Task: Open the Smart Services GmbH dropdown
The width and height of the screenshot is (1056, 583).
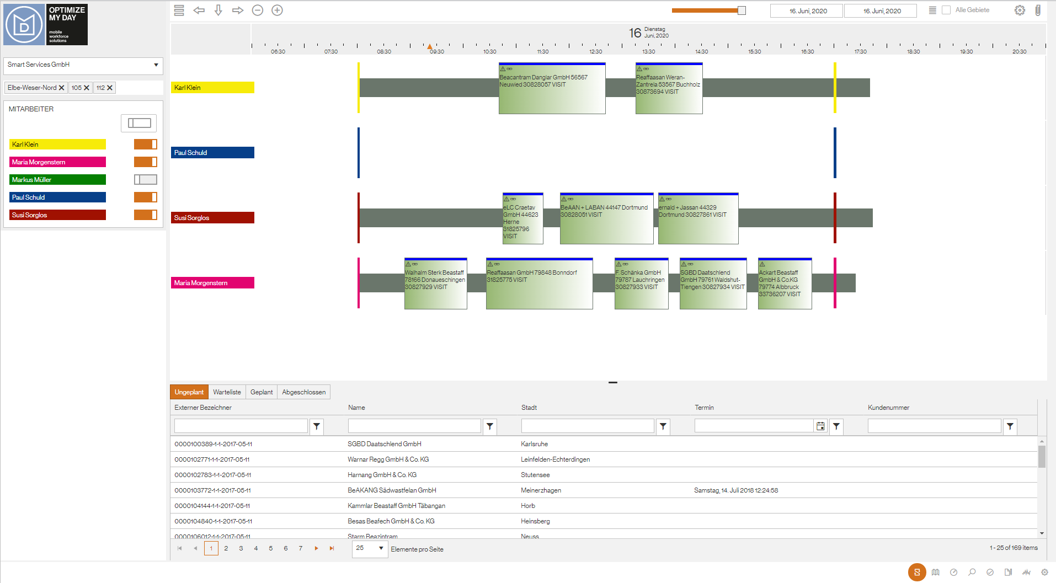Action: click(83, 65)
